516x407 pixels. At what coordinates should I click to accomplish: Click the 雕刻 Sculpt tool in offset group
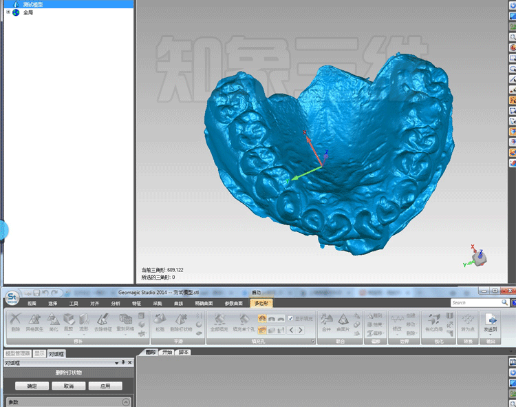374,316
